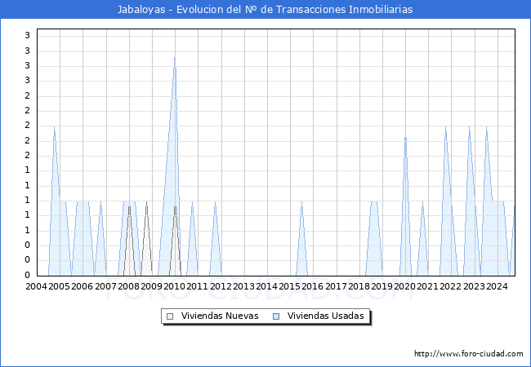531x367 pixels.
Task: Click the 2012 x-axis label
Action: 221,286
